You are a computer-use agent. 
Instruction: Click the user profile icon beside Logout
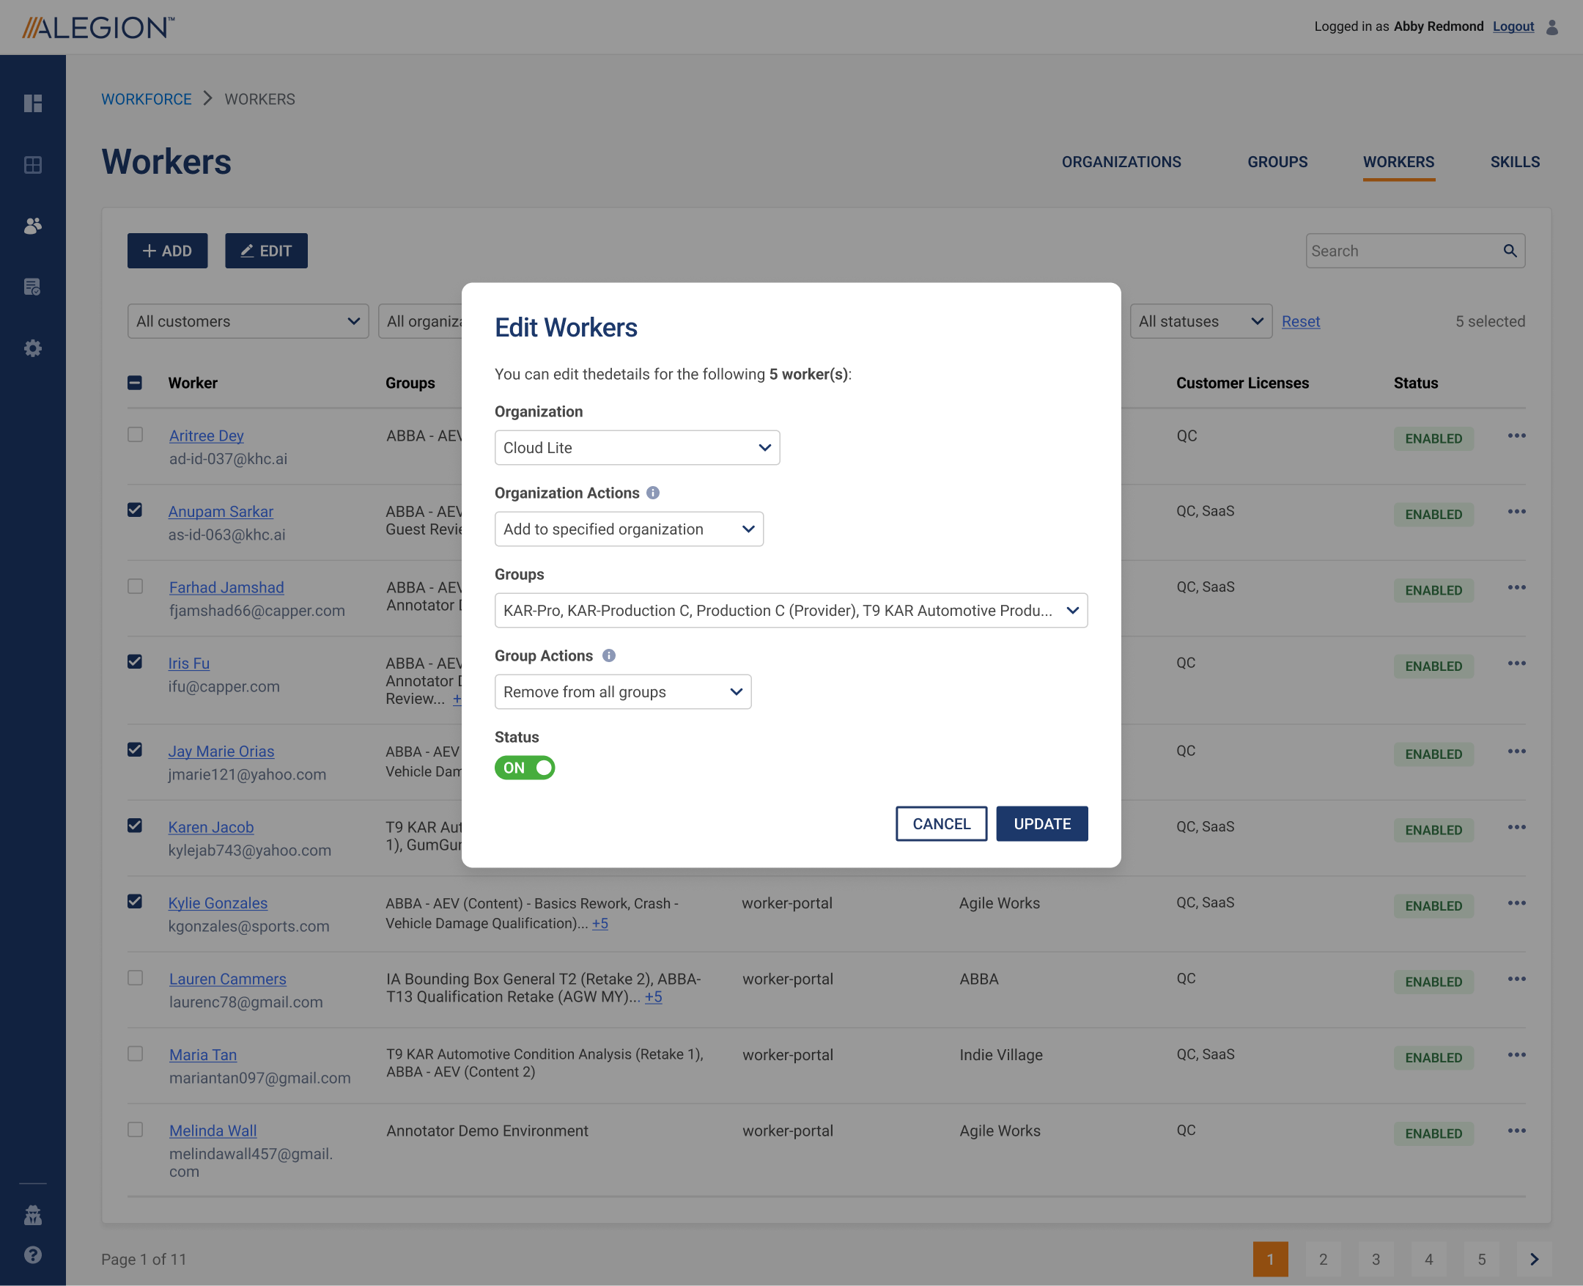coord(1552,26)
